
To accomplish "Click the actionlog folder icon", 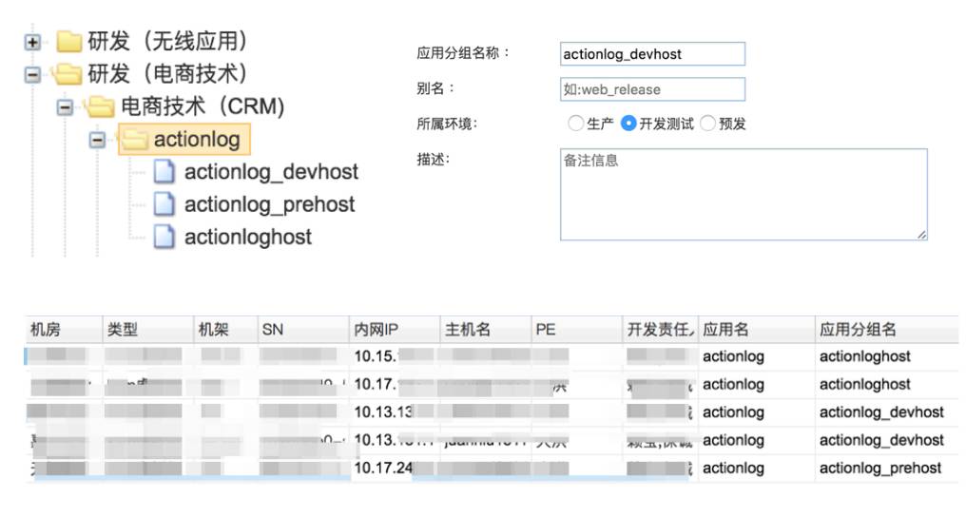I will (134, 139).
